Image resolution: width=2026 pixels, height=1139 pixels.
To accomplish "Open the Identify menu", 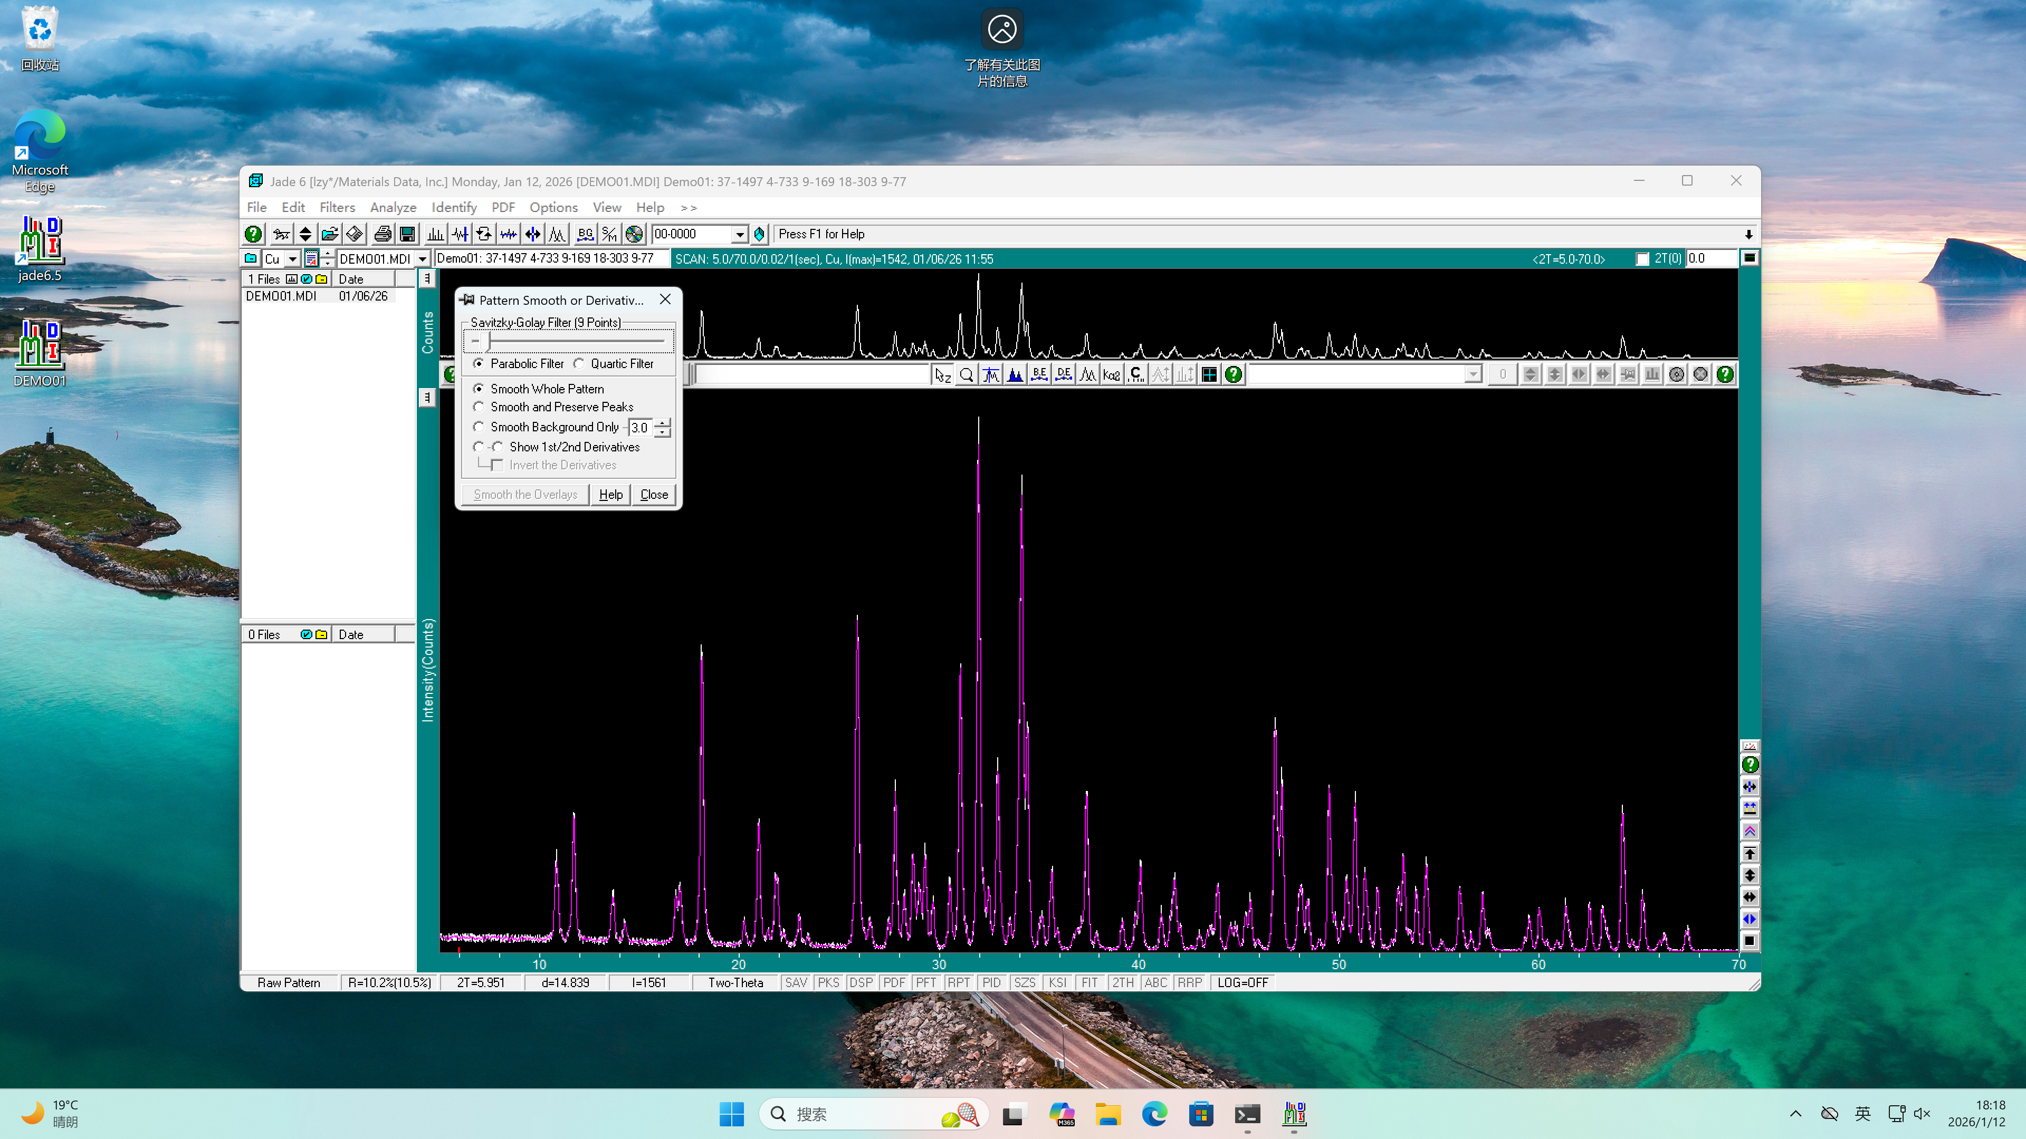I will pyautogui.click(x=454, y=207).
